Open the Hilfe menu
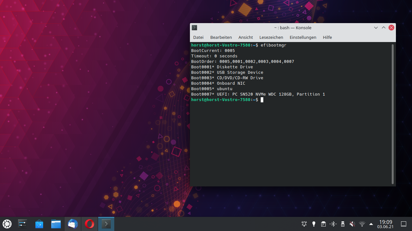 (x=327, y=37)
